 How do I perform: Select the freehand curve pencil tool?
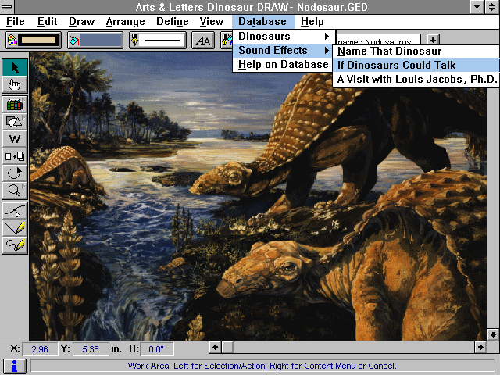pos(15,245)
